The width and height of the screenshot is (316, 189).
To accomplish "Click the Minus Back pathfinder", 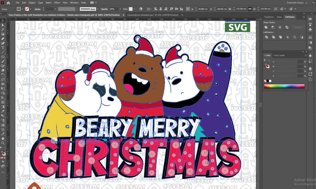I will click(x=302, y=37).
